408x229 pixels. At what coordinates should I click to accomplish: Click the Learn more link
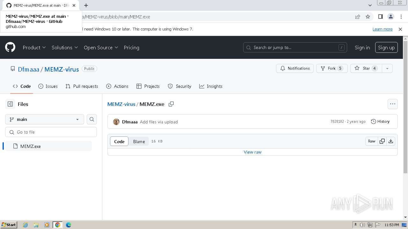(382, 29)
